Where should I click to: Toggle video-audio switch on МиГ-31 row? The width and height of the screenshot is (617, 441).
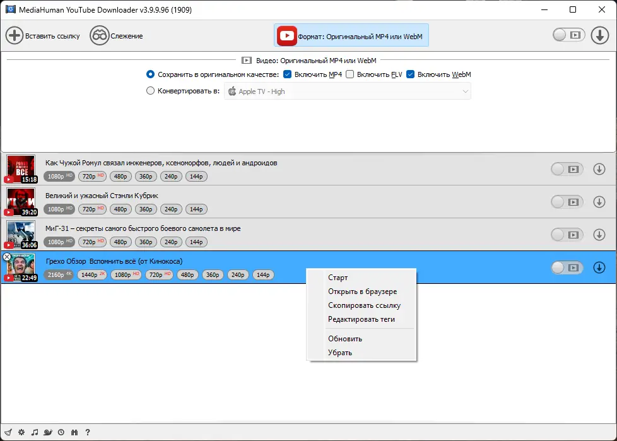567,235
